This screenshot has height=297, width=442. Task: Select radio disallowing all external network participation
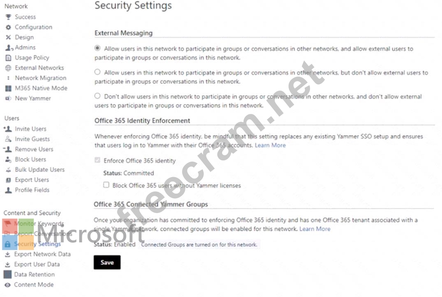pos(98,96)
